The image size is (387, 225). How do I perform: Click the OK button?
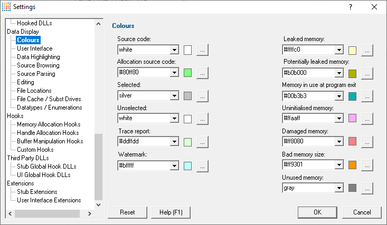[x=317, y=212]
